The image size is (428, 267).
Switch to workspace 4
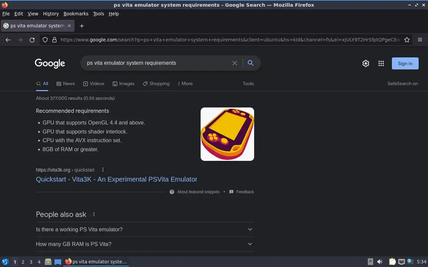[x=39, y=262]
